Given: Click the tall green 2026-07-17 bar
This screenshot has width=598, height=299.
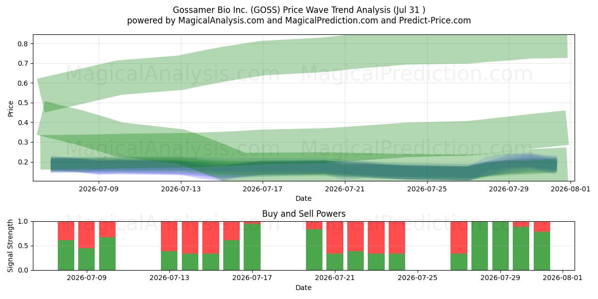Looking at the screenshot, I should pos(252,247).
